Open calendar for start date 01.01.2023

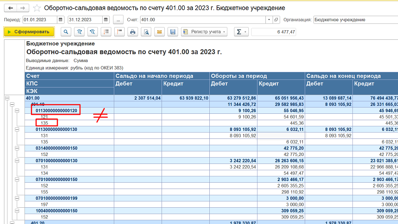pyautogui.click(x=60, y=19)
